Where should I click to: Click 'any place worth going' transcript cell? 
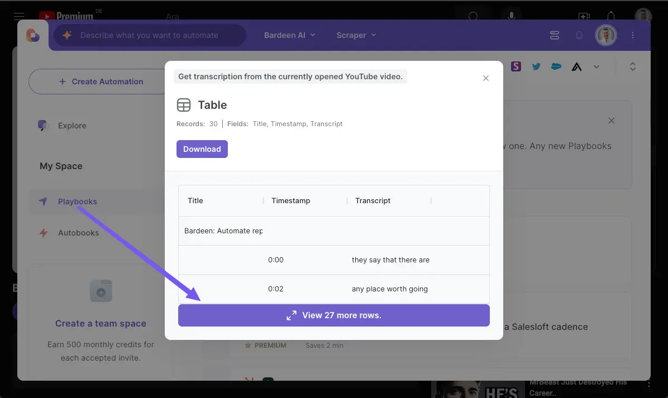390,289
